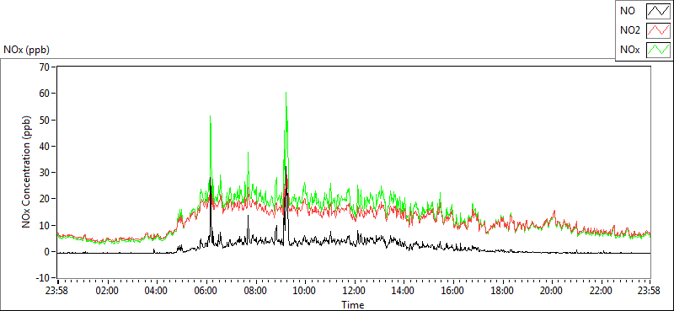
Task: Click the 20:00 time tick label
Action: 551,291
